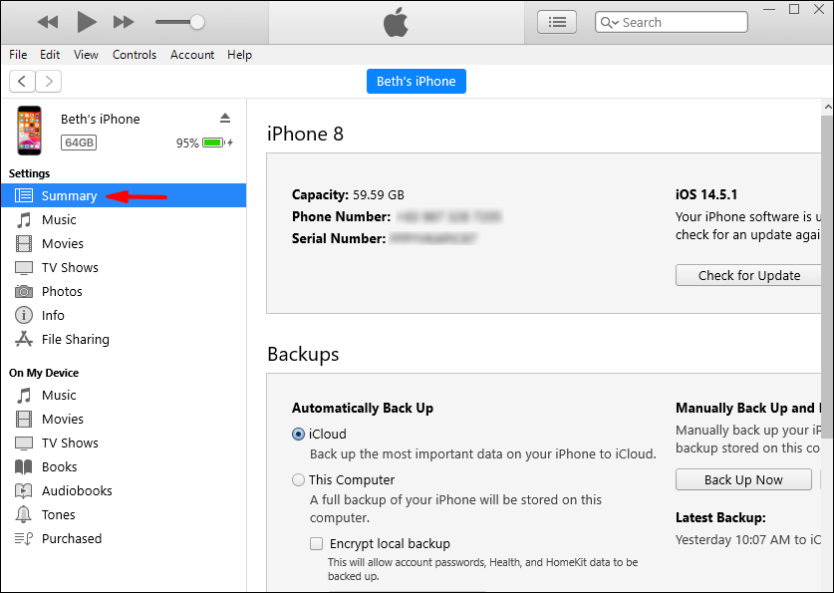Image resolution: width=834 pixels, height=593 pixels.
Task: Click the Beth's iPhone blue button
Action: pyautogui.click(x=416, y=81)
